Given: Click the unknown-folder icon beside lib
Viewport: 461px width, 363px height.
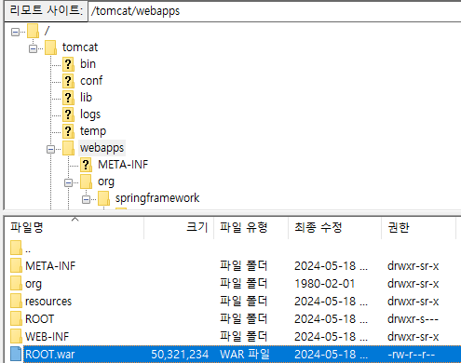Looking at the screenshot, I should [x=68, y=98].
